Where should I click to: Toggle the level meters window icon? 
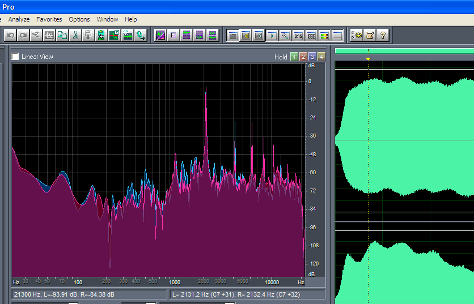tap(324, 35)
